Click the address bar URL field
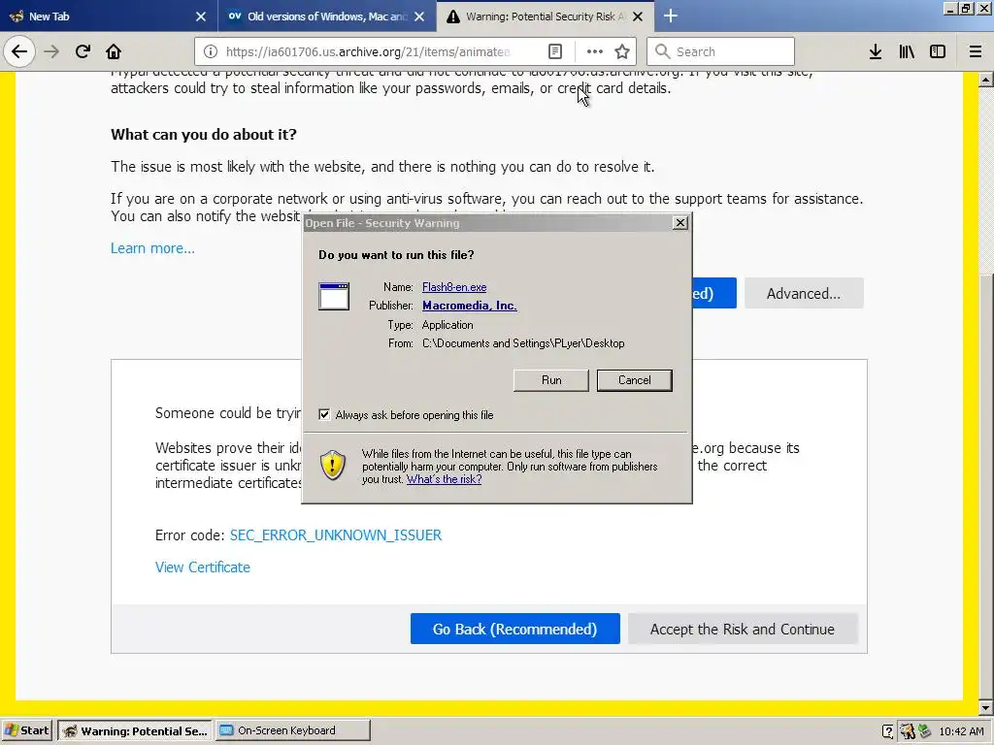The image size is (994, 745). tap(368, 51)
